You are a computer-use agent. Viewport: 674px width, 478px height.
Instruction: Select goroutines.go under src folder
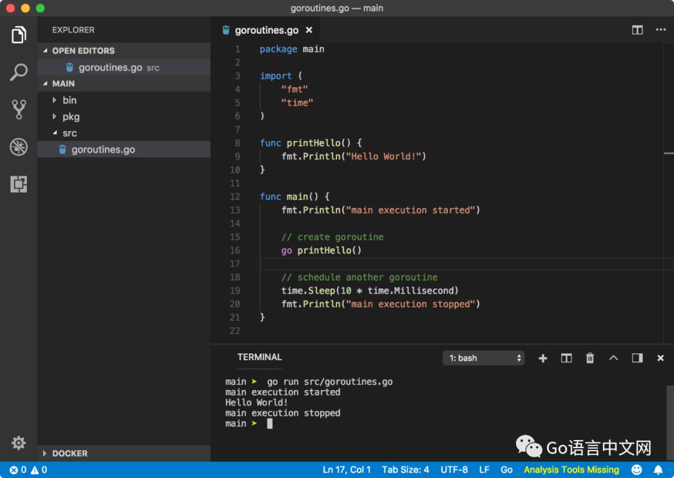pyautogui.click(x=124, y=150)
